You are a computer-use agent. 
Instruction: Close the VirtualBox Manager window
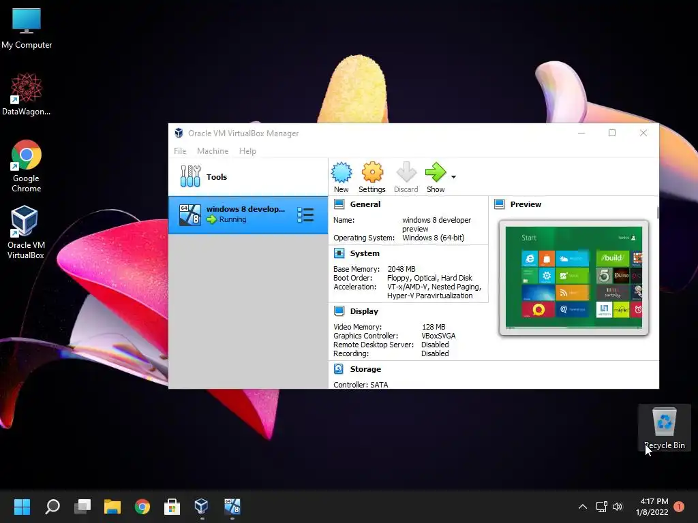point(643,133)
